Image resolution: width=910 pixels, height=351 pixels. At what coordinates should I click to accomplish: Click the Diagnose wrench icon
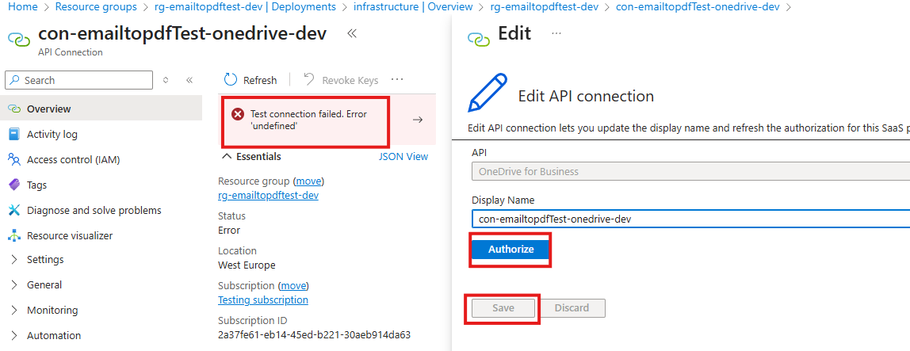click(x=14, y=210)
